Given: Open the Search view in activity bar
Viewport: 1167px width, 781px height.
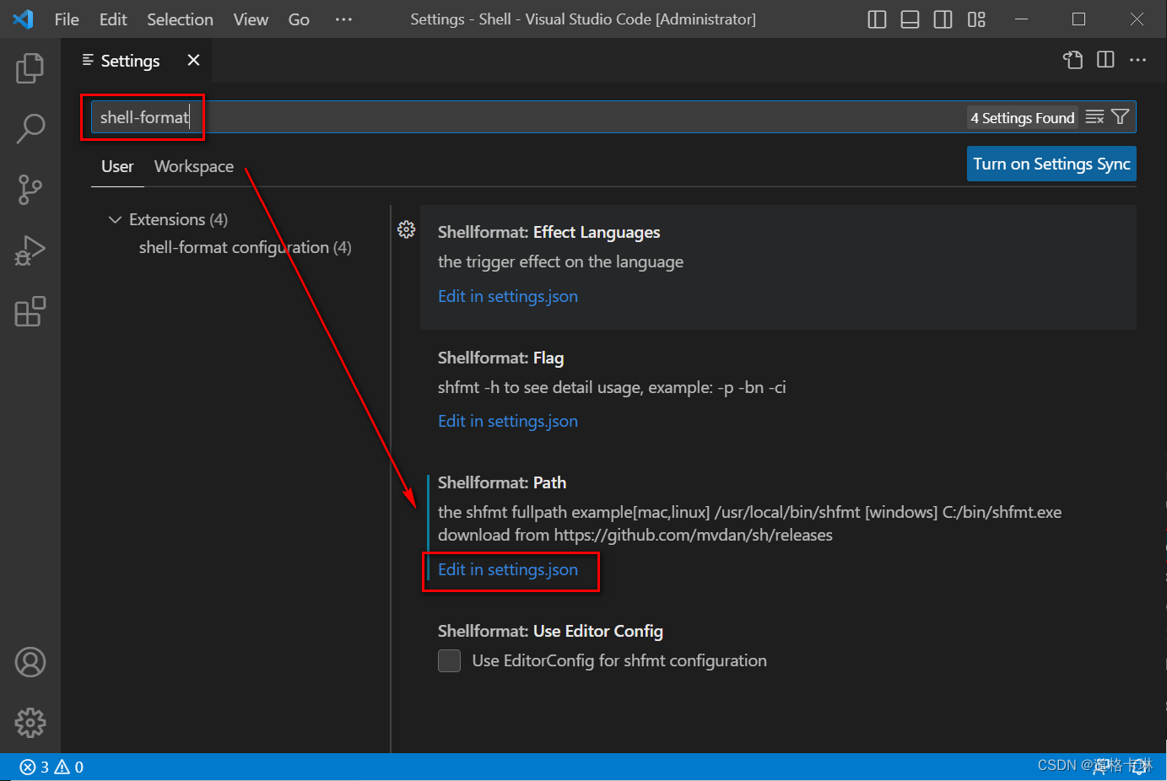Looking at the screenshot, I should [30, 128].
